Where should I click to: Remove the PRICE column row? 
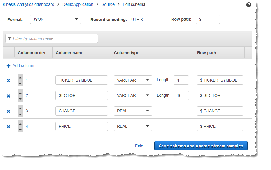click(8, 126)
